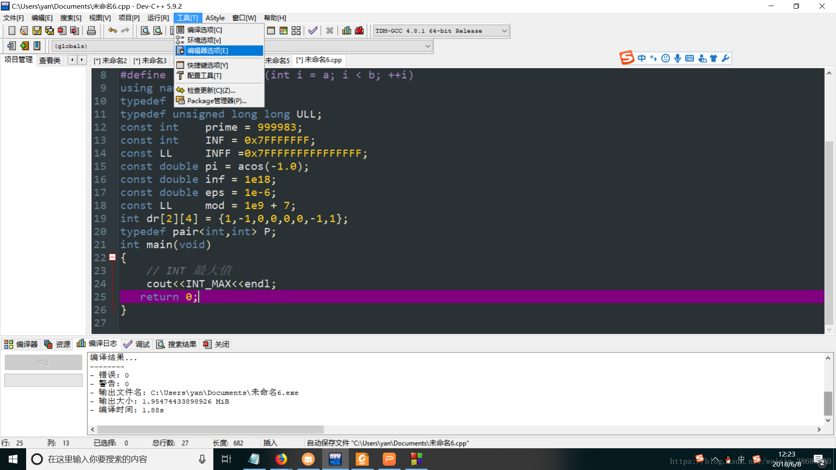Click the Profile analysis chart icon

pos(347,30)
